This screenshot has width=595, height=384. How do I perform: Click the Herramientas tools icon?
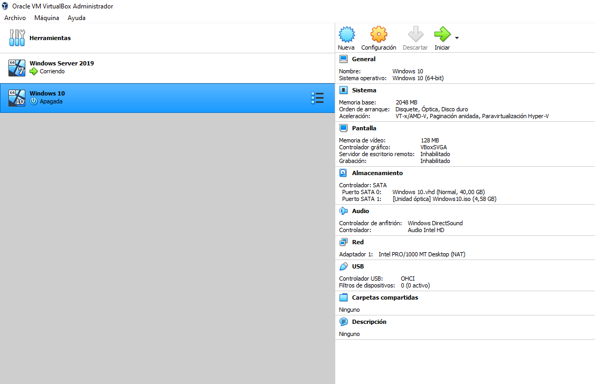pos(17,38)
